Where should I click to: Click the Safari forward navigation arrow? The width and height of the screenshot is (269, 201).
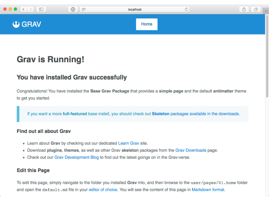31,9
